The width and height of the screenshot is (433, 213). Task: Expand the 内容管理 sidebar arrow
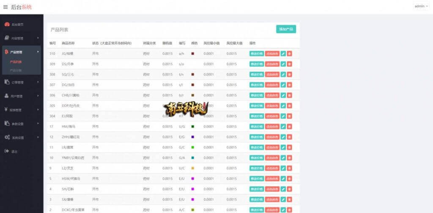point(38,38)
